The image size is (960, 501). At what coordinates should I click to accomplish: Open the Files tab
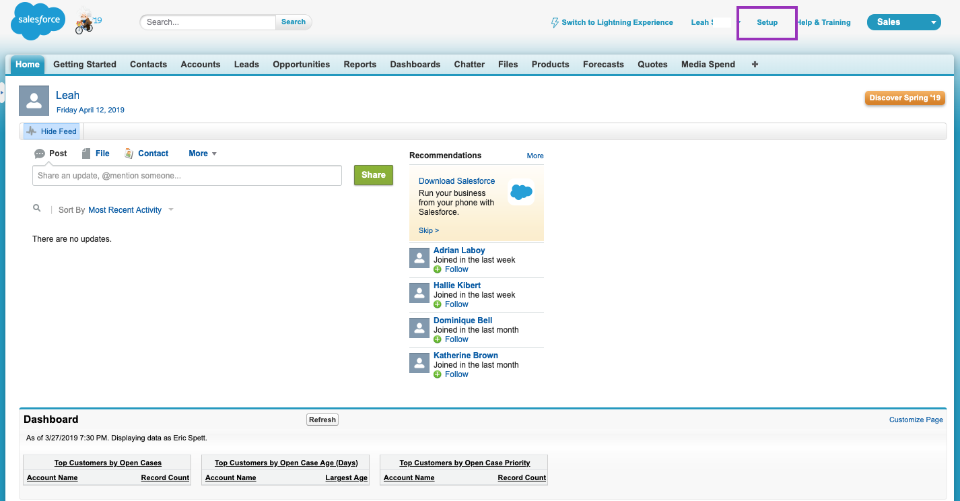pyautogui.click(x=508, y=65)
